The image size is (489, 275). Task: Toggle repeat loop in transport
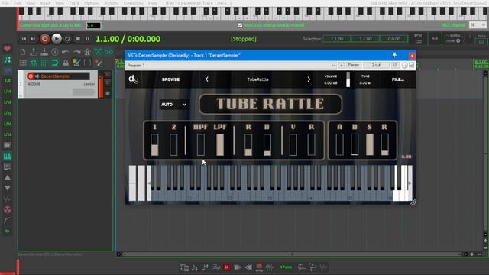tap(67, 39)
